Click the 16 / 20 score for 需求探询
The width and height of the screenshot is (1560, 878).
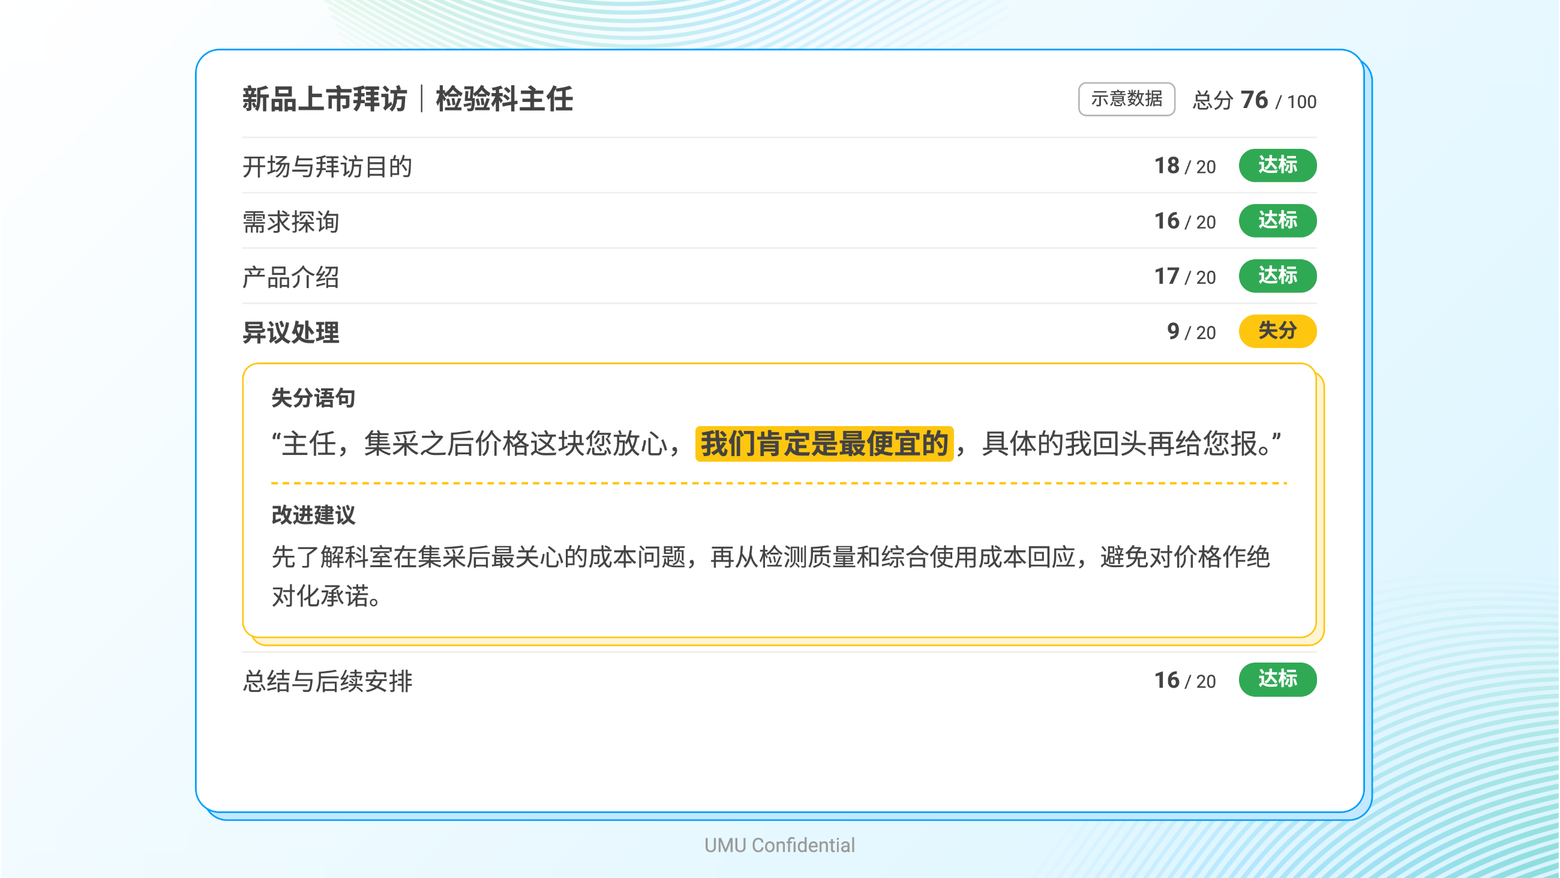point(1185,221)
